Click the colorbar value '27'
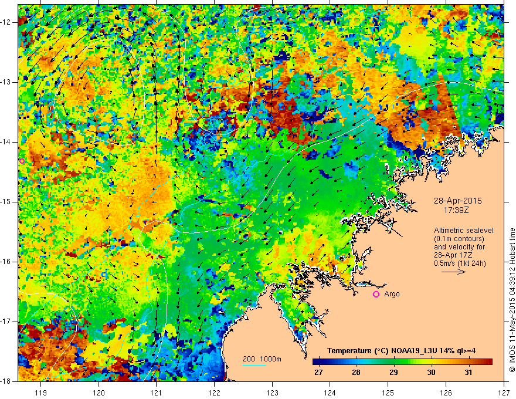Image resolution: width=516 pixels, height=399 pixels. tap(318, 373)
